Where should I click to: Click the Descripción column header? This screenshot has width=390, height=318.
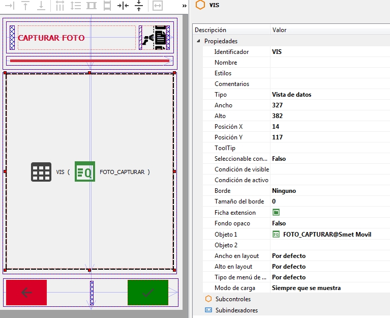231,30
